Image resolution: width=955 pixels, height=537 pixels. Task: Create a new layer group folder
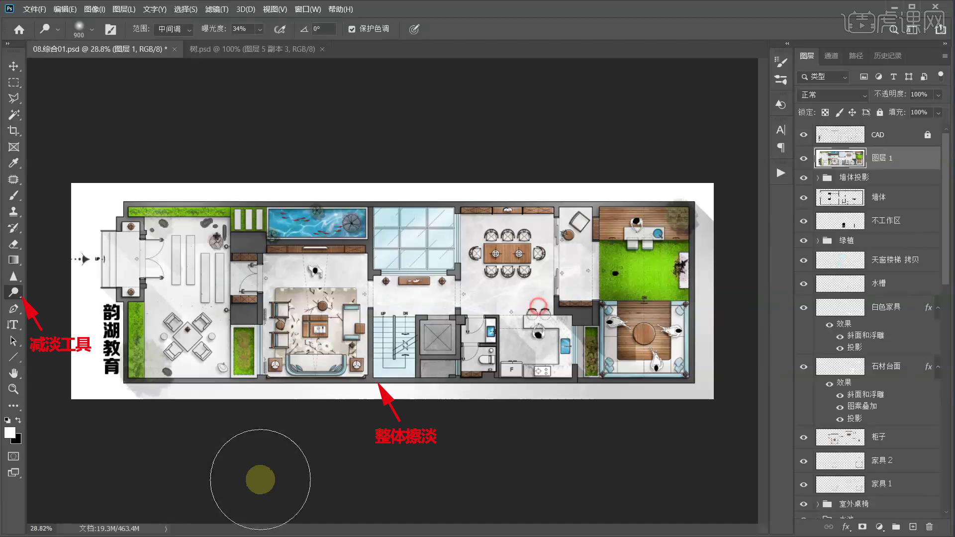click(x=896, y=527)
